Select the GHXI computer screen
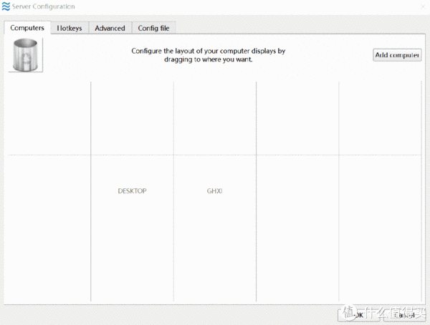Image resolution: width=430 pixels, height=325 pixels. click(215, 191)
